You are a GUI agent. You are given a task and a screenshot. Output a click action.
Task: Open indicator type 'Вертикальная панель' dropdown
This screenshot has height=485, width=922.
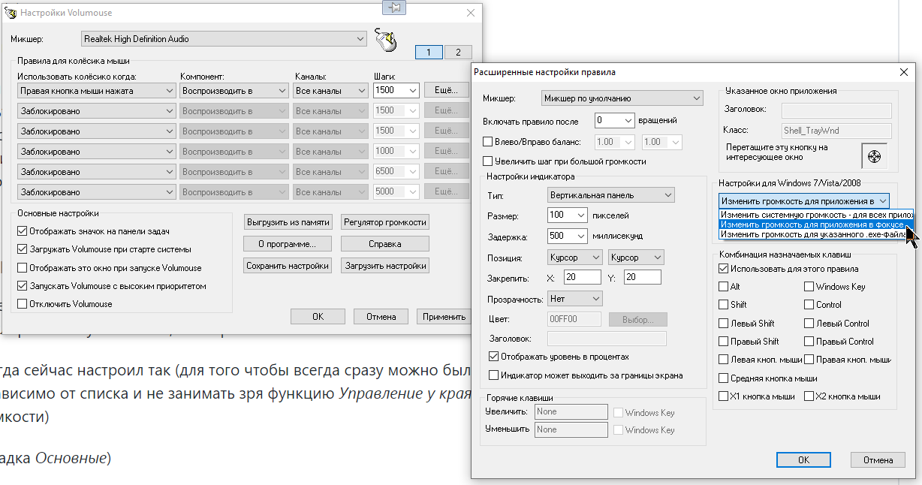tap(611, 195)
